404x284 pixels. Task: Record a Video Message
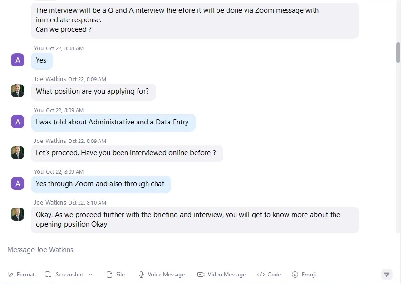click(222, 275)
